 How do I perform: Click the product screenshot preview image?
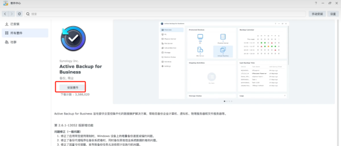pyautogui.click(x=223, y=60)
